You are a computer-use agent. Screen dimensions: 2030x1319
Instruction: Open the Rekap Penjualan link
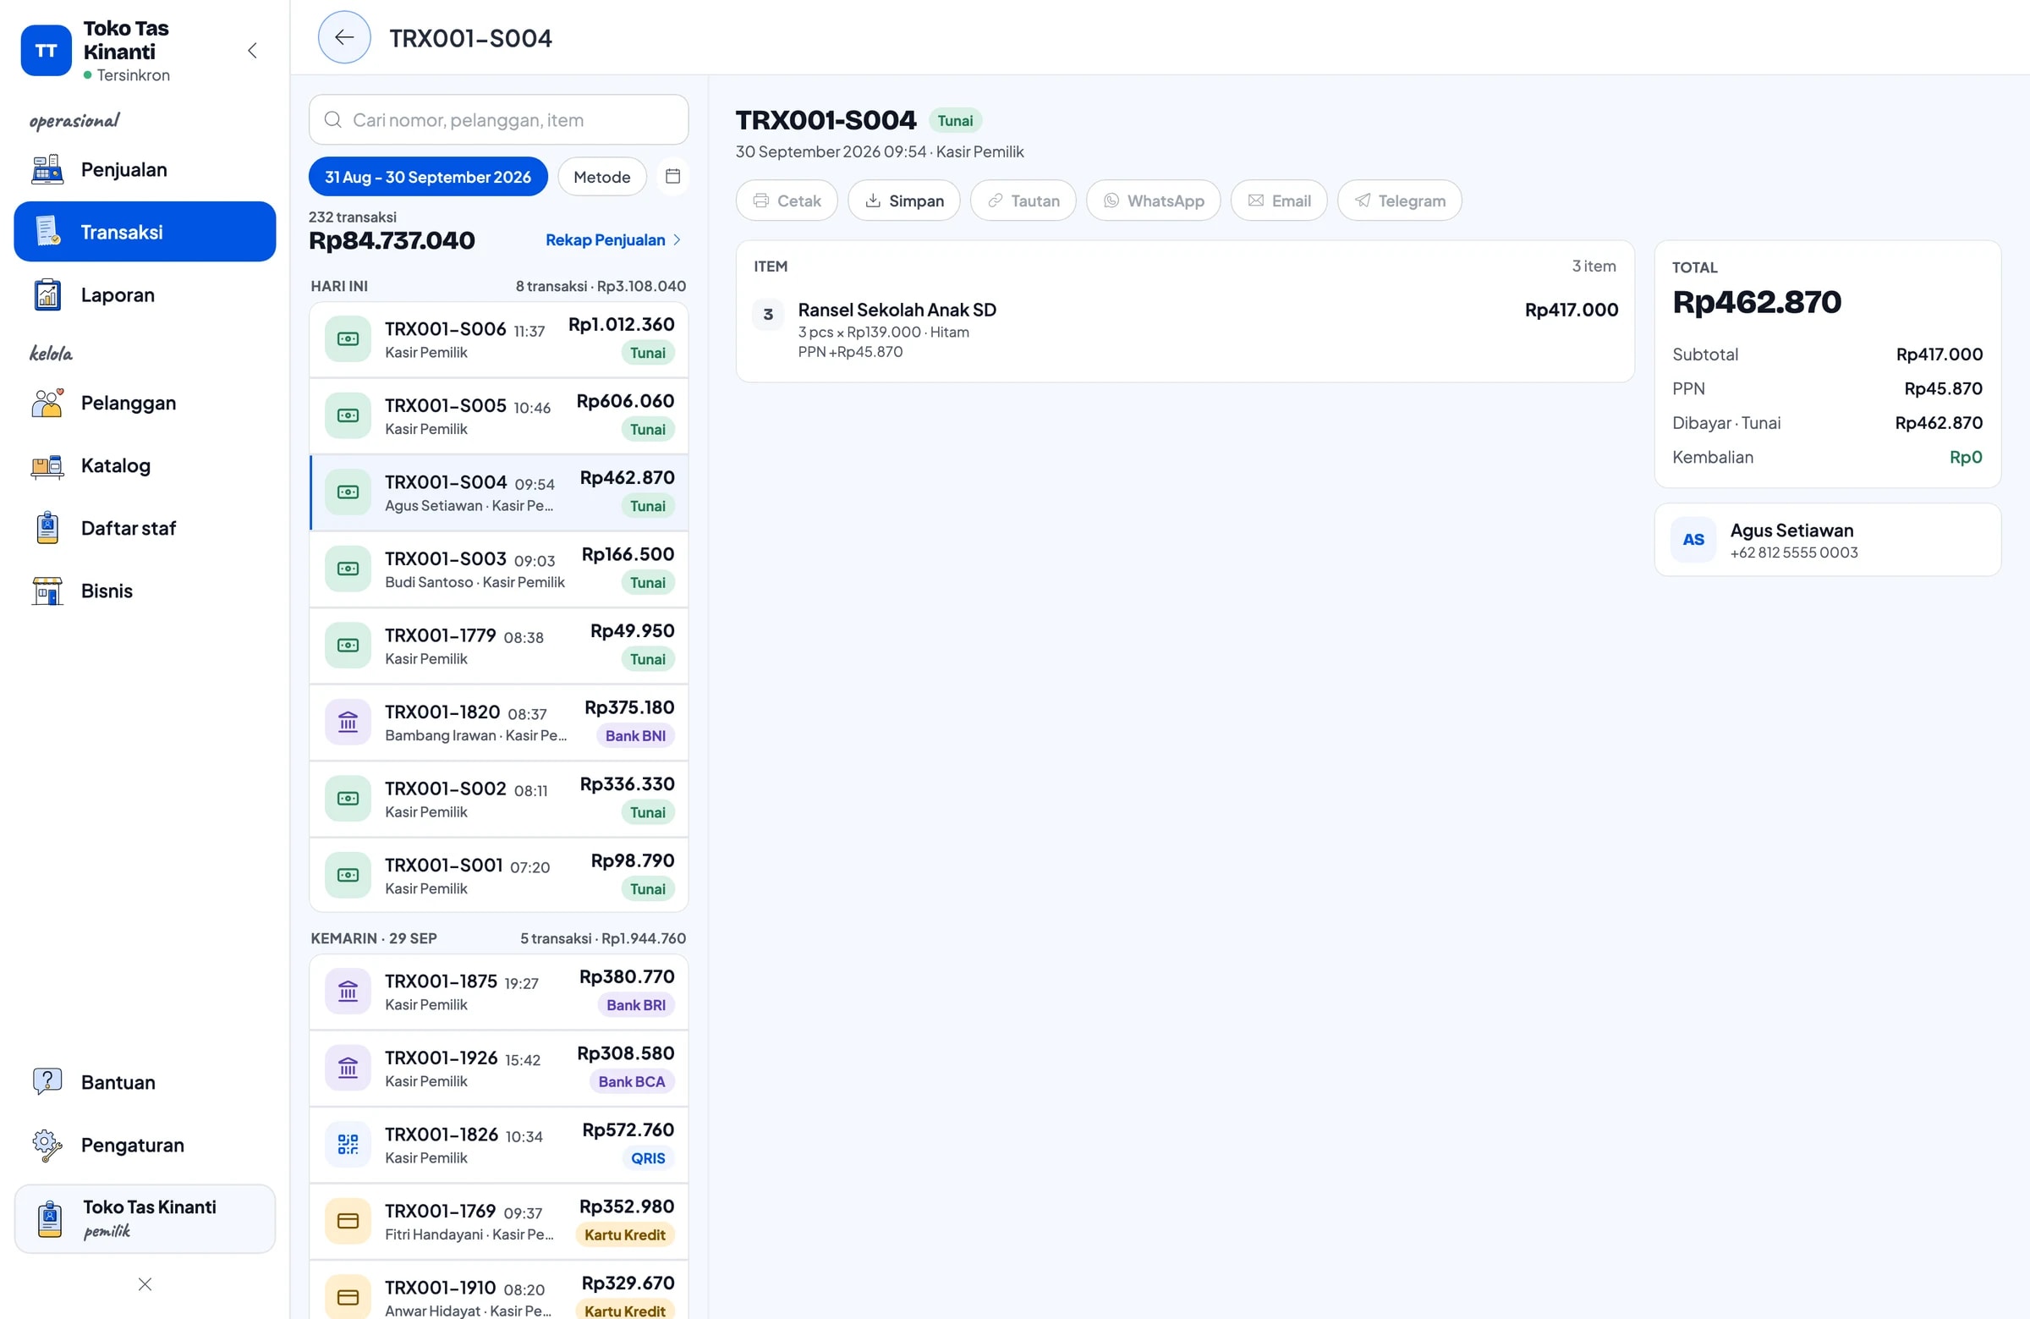tap(613, 239)
